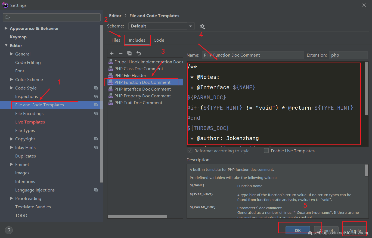Image resolution: width=372 pixels, height=238 pixels.
Task: Click the OK button
Action: (298, 230)
